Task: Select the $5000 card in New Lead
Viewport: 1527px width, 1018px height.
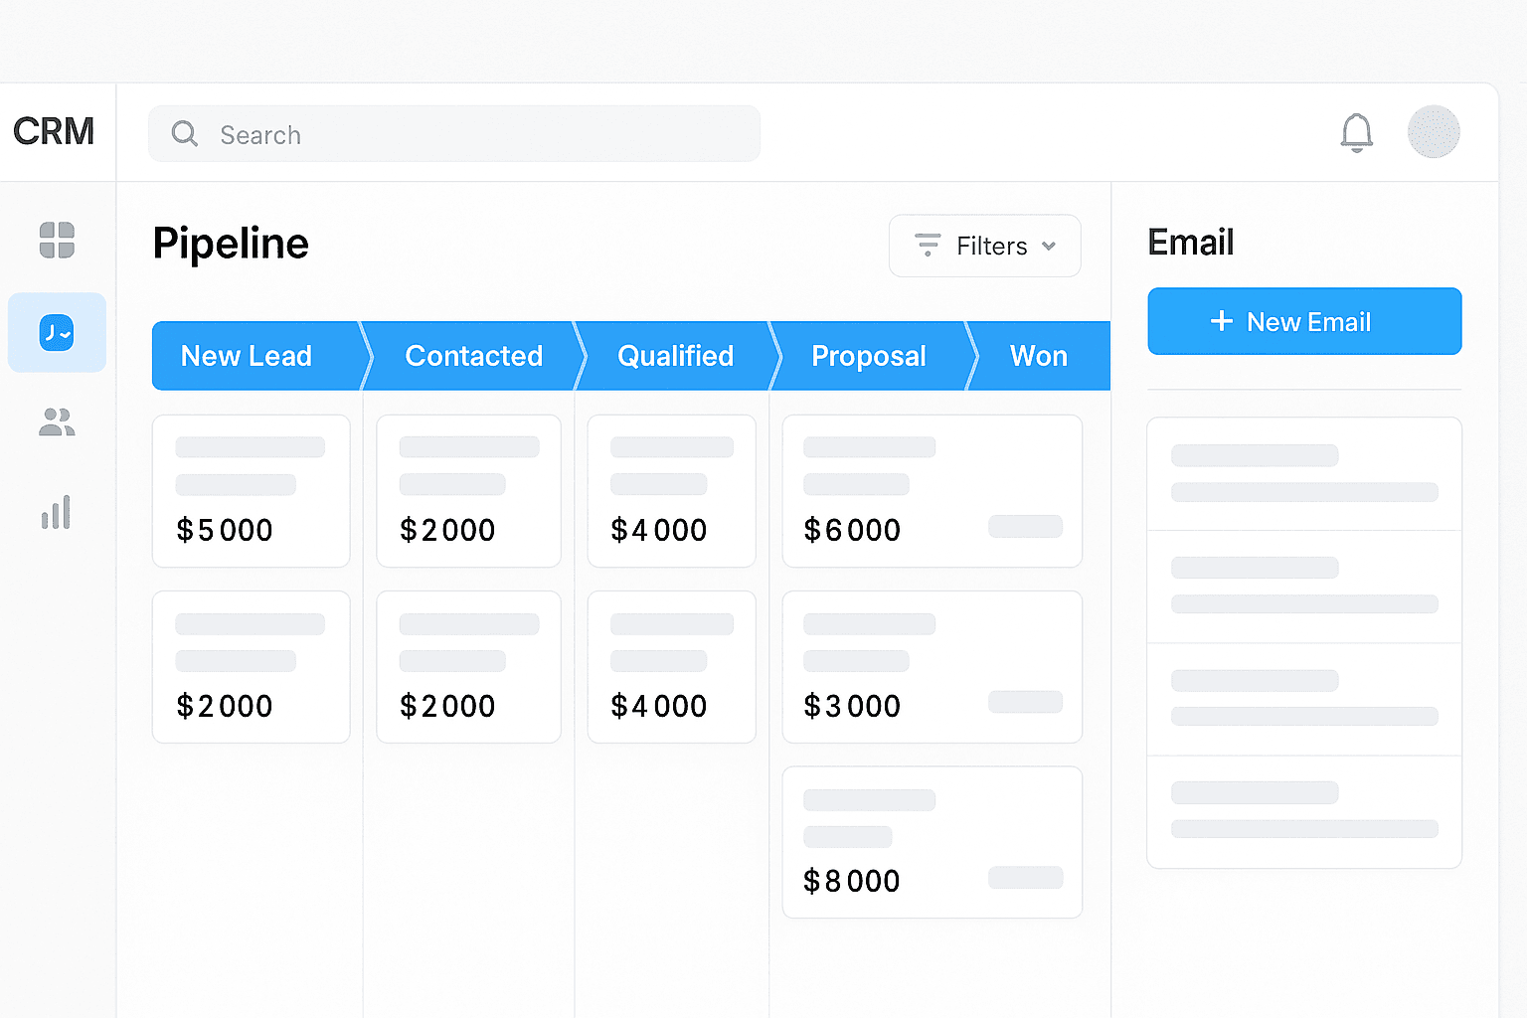Action: click(251, 490)
